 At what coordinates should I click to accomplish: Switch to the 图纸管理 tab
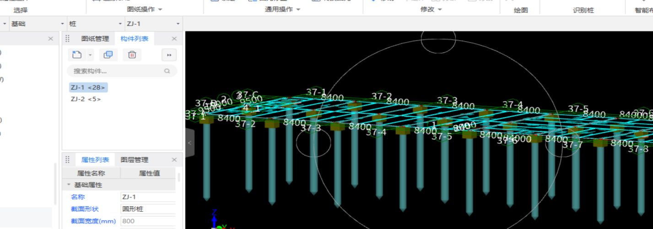point(95,39)
